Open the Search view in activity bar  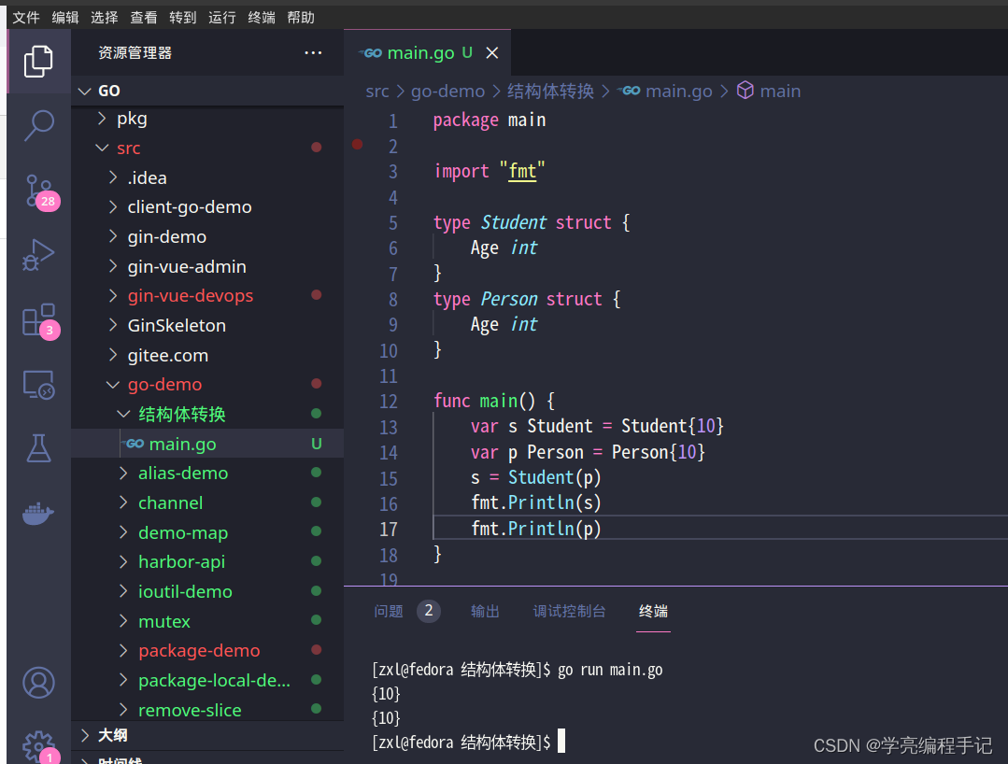tap(38, 125)
